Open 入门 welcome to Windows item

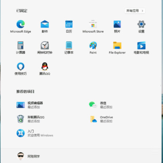point(35,133)
